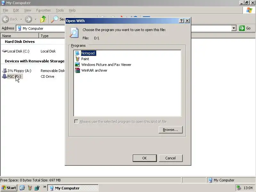Image resolution: width=256 pixels, height=192 pixels.
Task: Click the Hard Disk Drives group header
Action: click(x=20, y=42)
